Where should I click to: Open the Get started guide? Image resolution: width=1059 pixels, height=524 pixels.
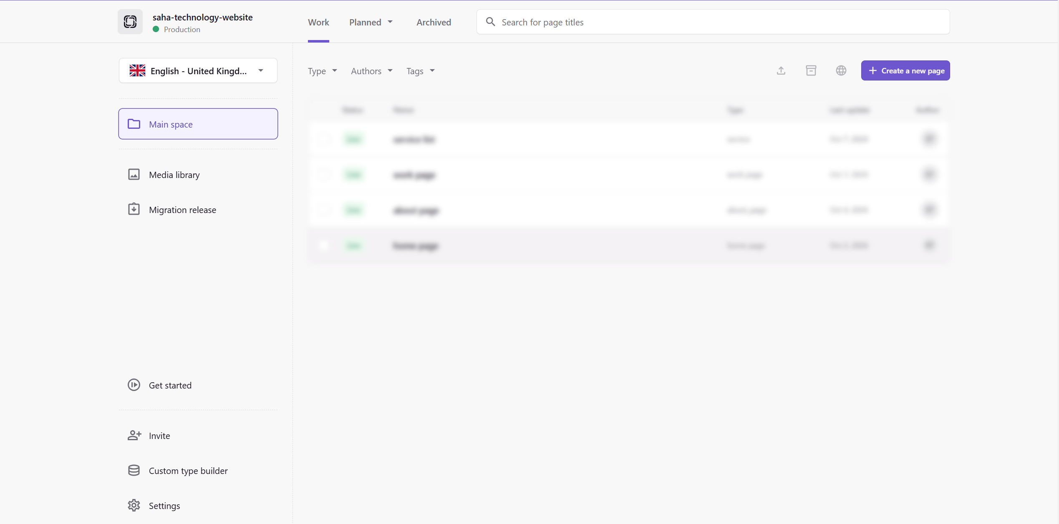[170, 385]
